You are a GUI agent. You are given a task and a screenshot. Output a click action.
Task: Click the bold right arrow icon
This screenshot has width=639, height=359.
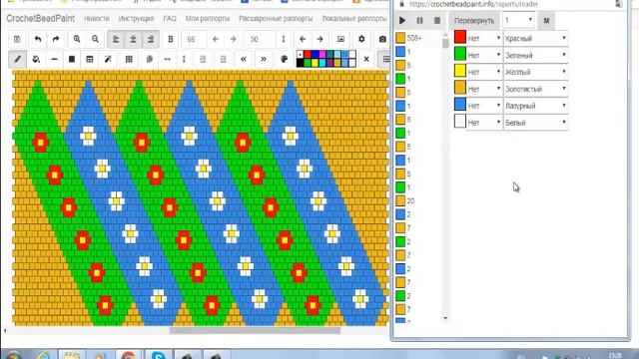pyautogui.click(x=319, y=39)
